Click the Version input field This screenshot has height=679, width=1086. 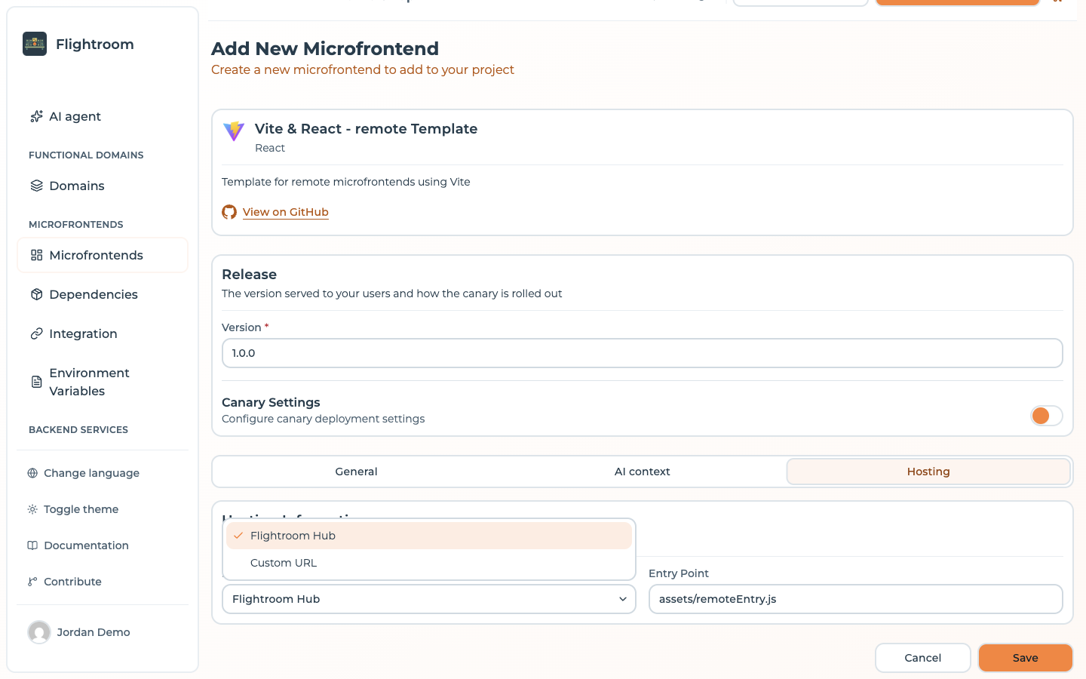click(643, 353)
